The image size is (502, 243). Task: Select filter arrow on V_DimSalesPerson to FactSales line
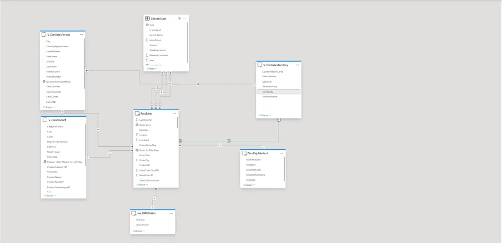[98, 130]
